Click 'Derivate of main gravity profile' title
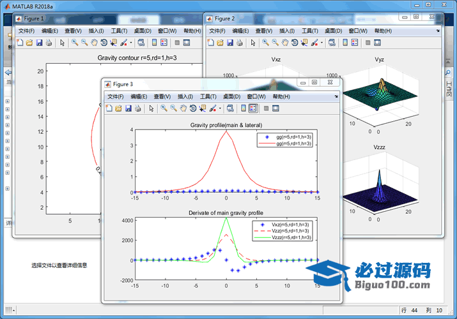The image size is (457, 319). pyautogui.click(x=226, y=213)
